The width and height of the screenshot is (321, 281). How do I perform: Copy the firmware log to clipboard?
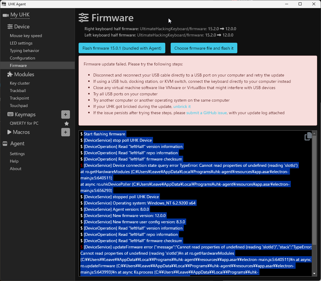pos(308,136)
